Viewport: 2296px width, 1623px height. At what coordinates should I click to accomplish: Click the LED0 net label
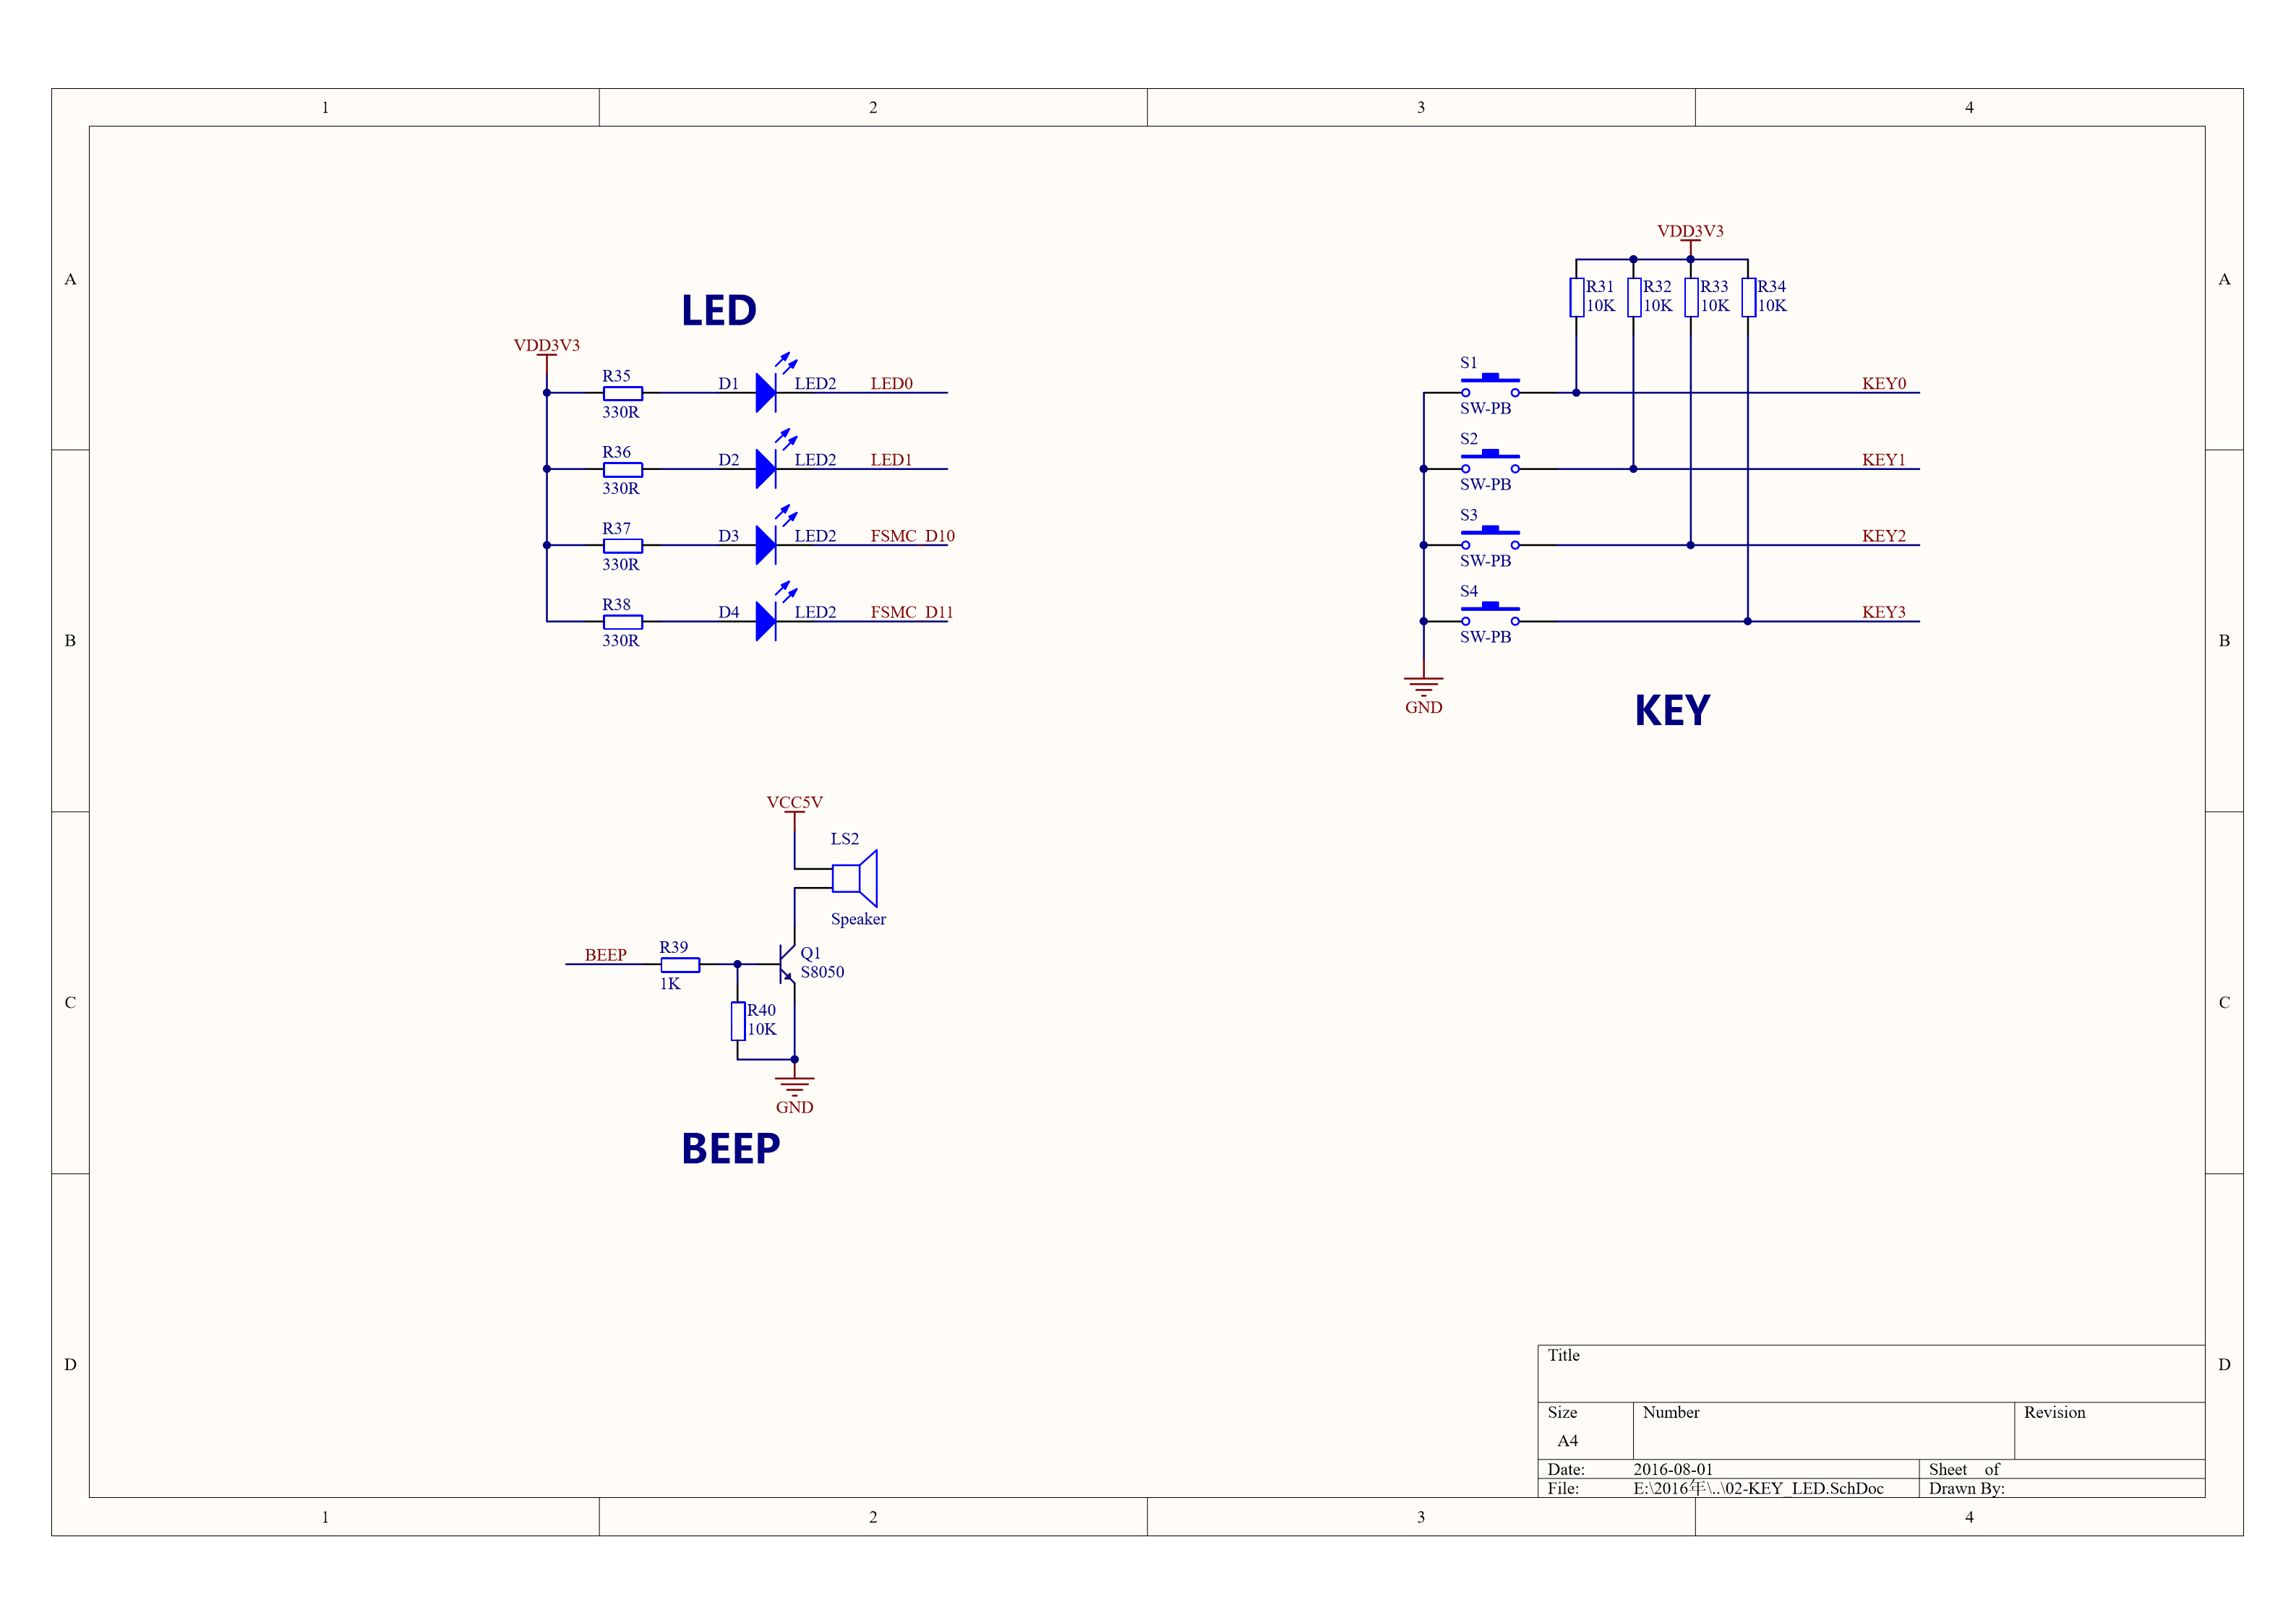891,383
